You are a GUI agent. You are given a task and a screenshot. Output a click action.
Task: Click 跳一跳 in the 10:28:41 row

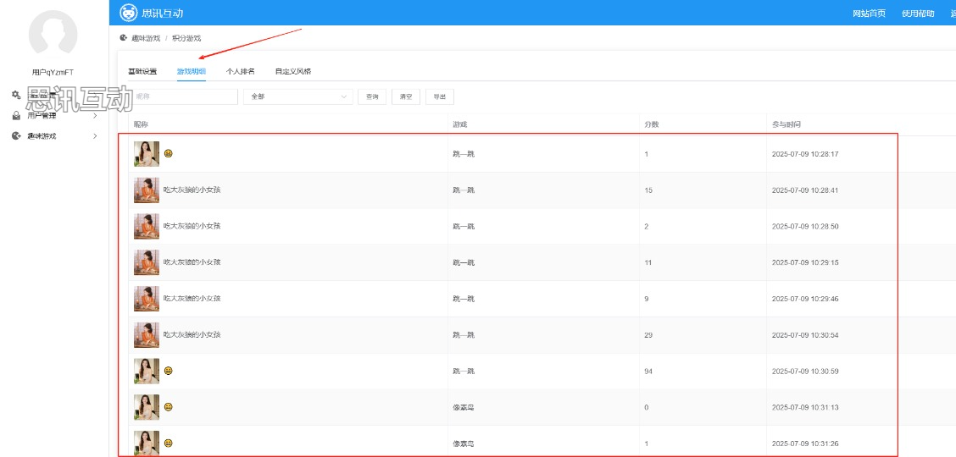click(x=464, y=190)
